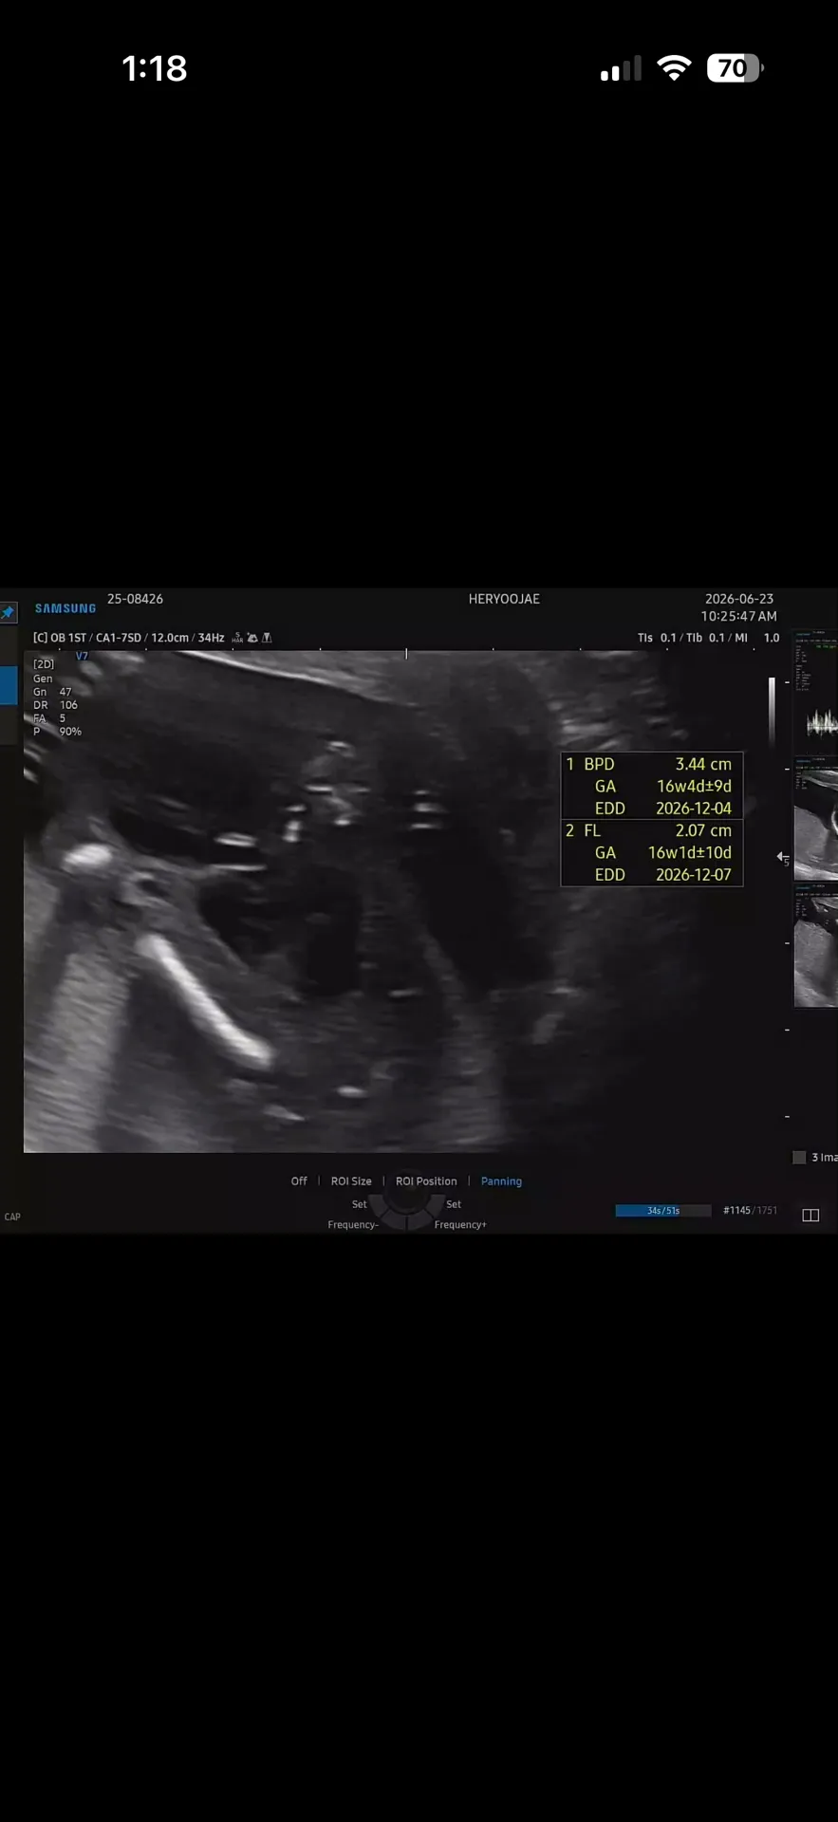838x1822 pixels.
Task: Open the dual-screen layout icon
Action: 810,1215
